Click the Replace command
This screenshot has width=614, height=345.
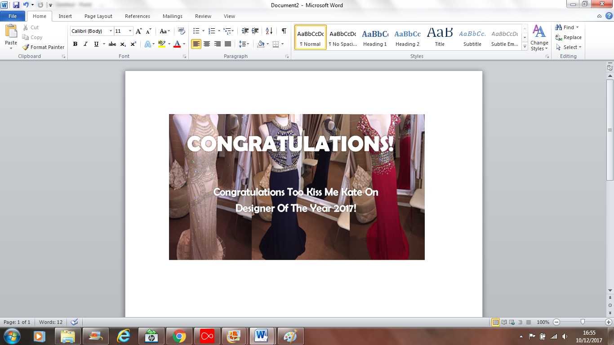[568, 37]
